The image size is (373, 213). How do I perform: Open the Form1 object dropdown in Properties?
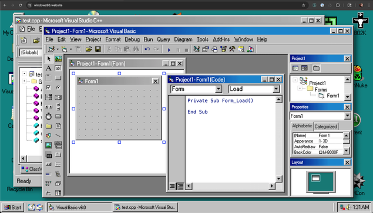[348, 116]
